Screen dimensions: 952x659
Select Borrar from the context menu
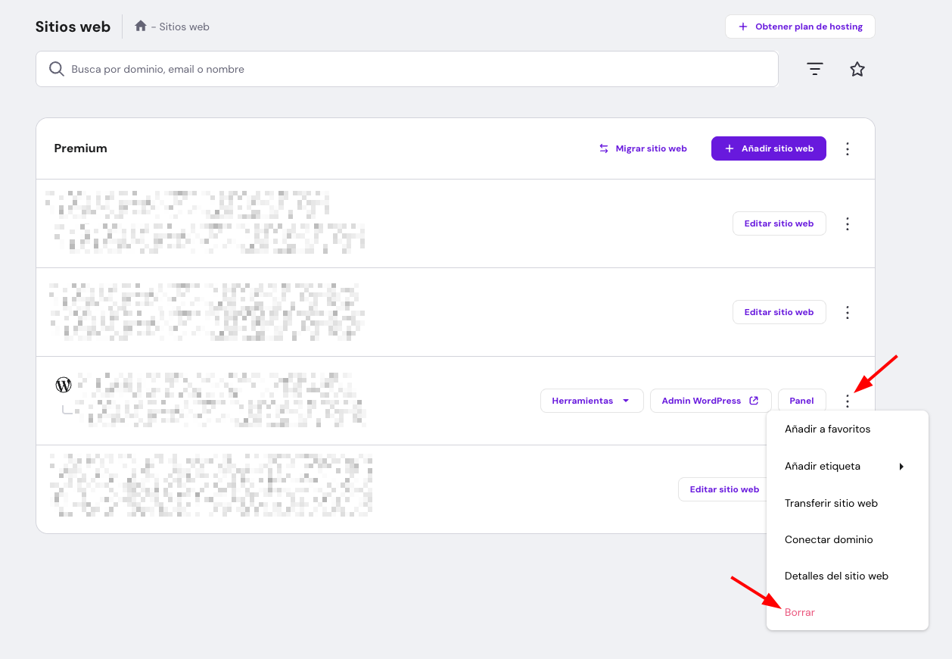pos(800,612)
